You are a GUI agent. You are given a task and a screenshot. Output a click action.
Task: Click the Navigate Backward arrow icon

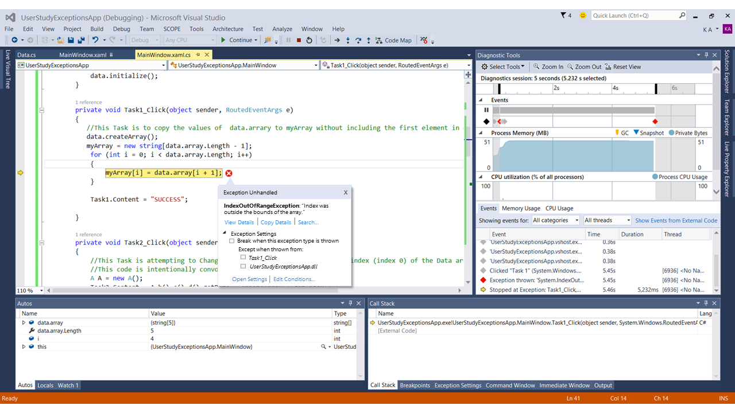point(14,40)
